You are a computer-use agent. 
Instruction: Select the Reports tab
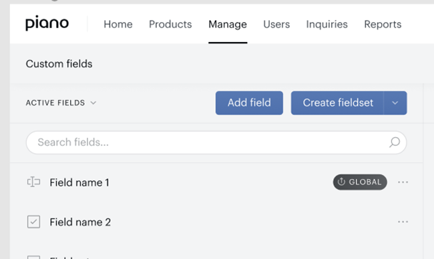coord(383,24)
